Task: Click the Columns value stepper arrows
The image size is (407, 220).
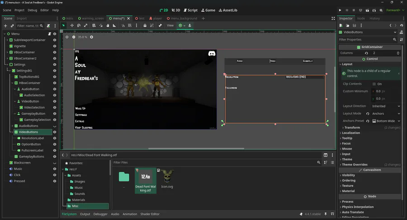Action: coord(398,53)
